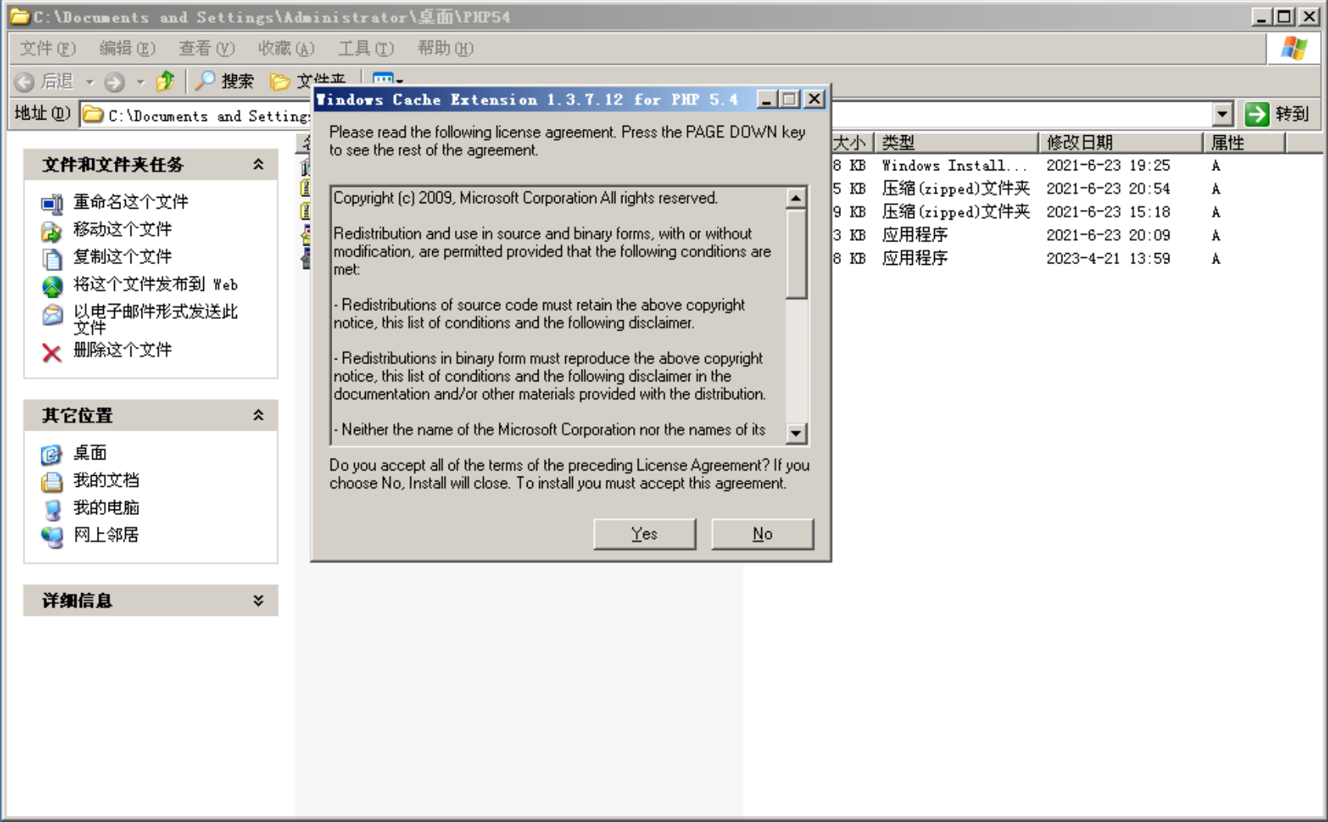The height and width of the screenshot is (822, 1328).
Task: Click the search magnifier icon
Action: (205, 80)
